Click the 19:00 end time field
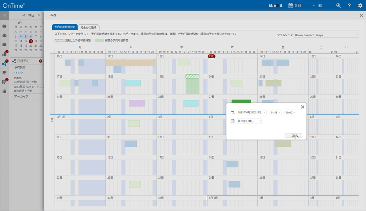Screen dimensions: 366x211 (x=290, y=113)
